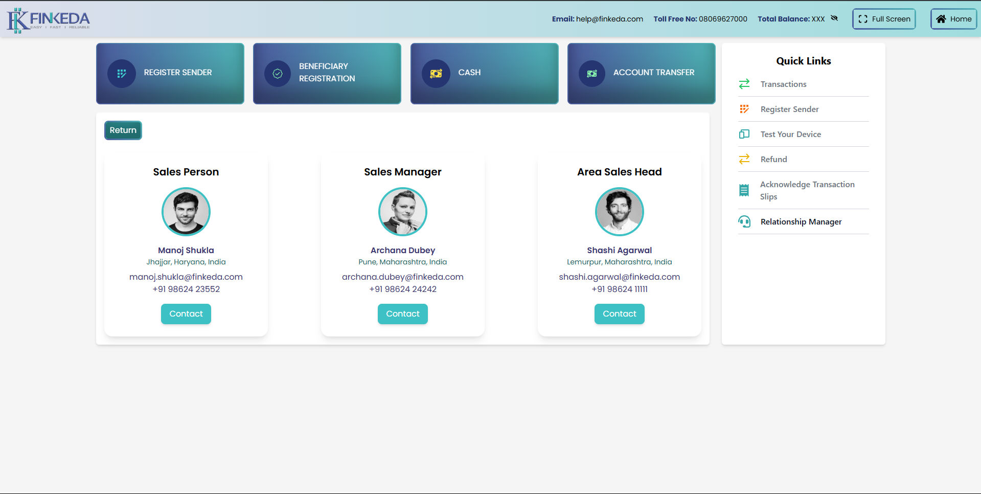Open the Account Transfer card
981x494 pixels.
(x=642, y=74)
